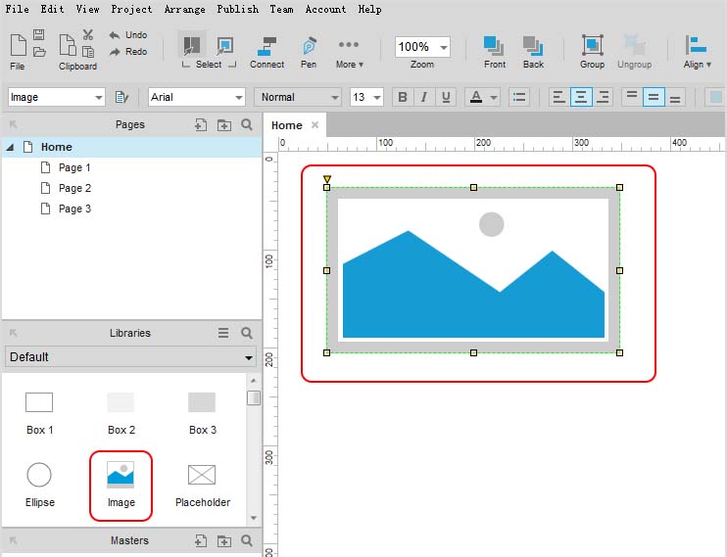Image resolution: width=727 pixels, height=557 pixels.
Task: Collapse the Home page tree node
Action: click(10, 148)
